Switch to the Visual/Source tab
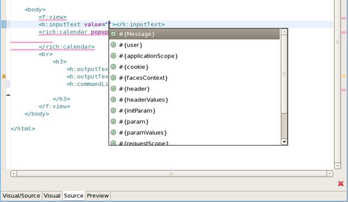This screenshot has width=348, height=202. pos(21,195)
